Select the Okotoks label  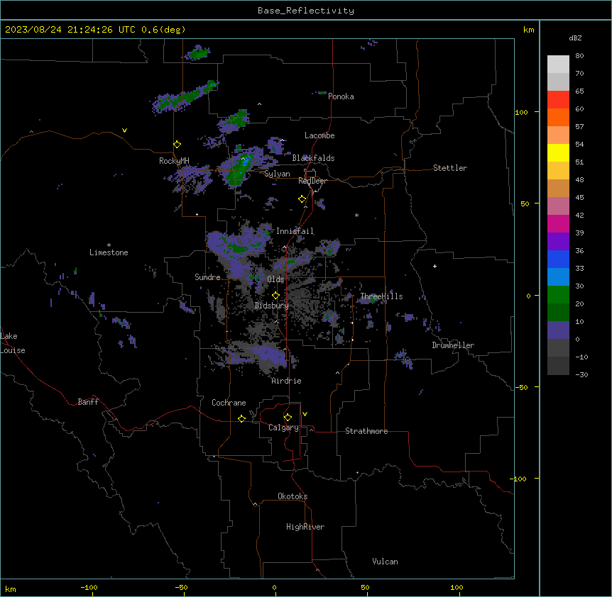click(x=293, y=496)
